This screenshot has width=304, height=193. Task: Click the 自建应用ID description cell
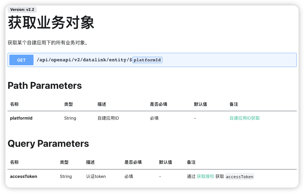[x=108, y=118]
